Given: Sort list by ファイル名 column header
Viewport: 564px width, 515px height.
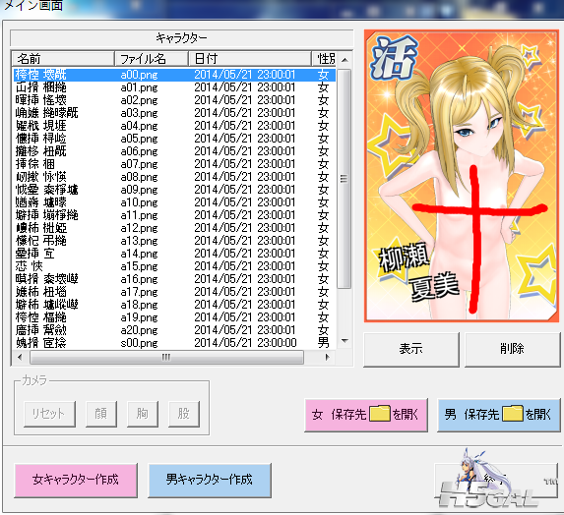Looking at the screenshot, I should pos(152,59).
